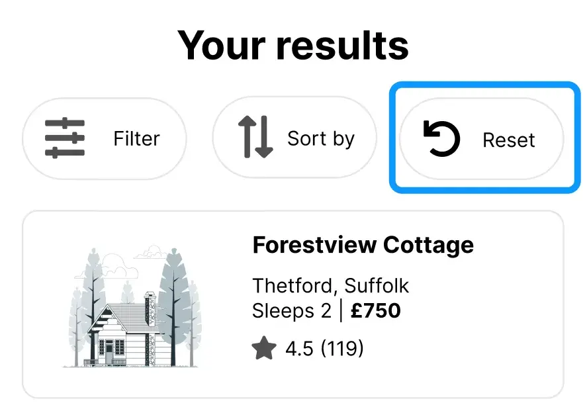Click the Thetford, Suffolk location text
Screen dimensions: 587x409
(330, 286)
